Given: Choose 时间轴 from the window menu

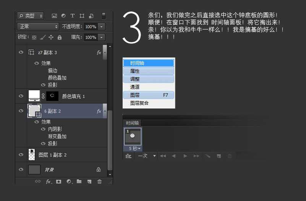Looking at the screenshot, I should [149, 63].
